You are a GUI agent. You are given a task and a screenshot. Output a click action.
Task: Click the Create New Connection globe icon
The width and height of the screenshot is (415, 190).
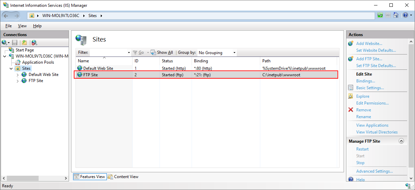tap(4, 43)
